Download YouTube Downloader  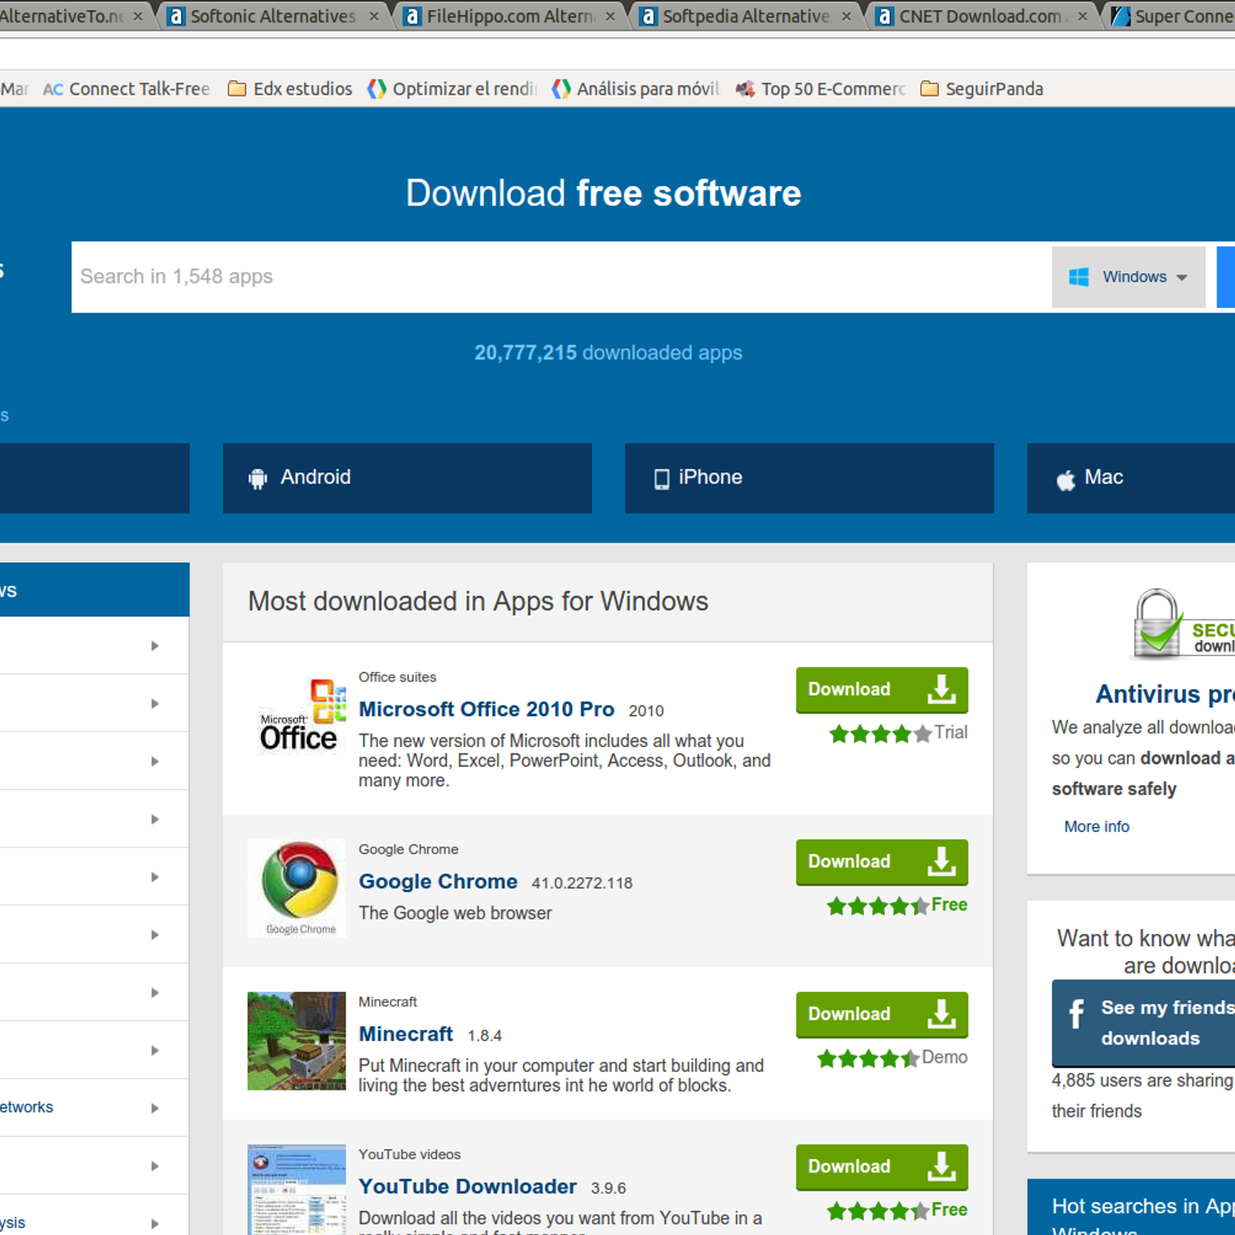pyautogui.click(x=881, y=1166)
